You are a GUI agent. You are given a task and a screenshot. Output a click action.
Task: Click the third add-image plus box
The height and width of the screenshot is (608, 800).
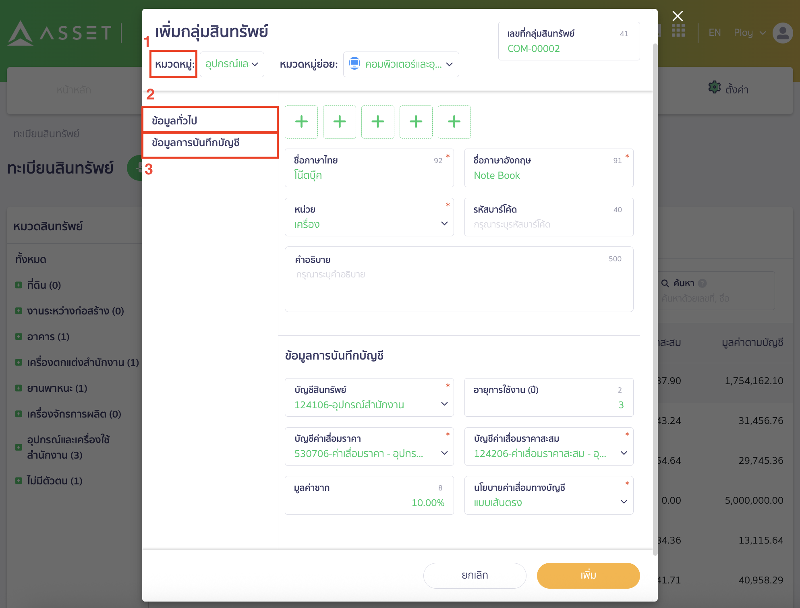coord(377,122)
